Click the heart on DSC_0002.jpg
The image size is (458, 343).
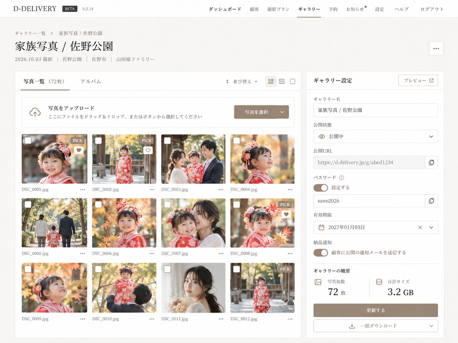click(148, 150)
